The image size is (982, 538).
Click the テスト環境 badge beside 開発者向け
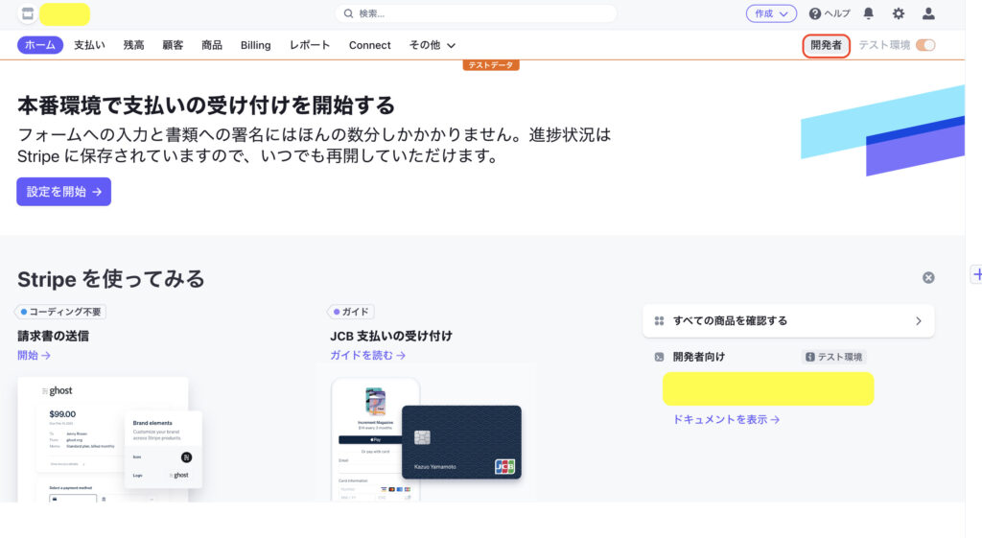[833, 357]
